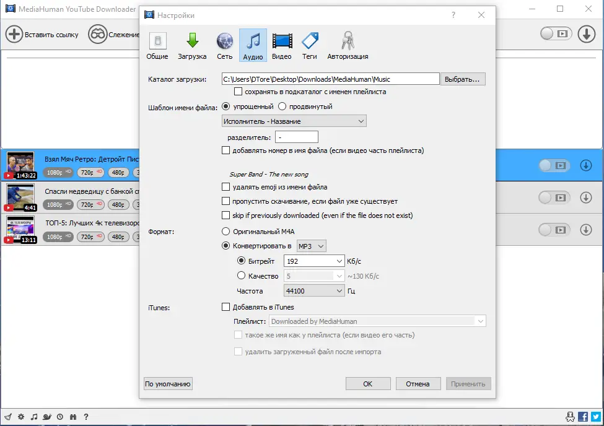Enable skip if previously downloaded checkbox
Image resolution: width=604 pixels, height=426 pixels.
225,215
